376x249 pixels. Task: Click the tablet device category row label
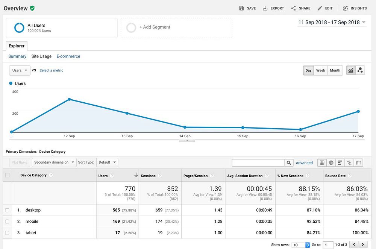pyautogui.click(x=31, y=233)
